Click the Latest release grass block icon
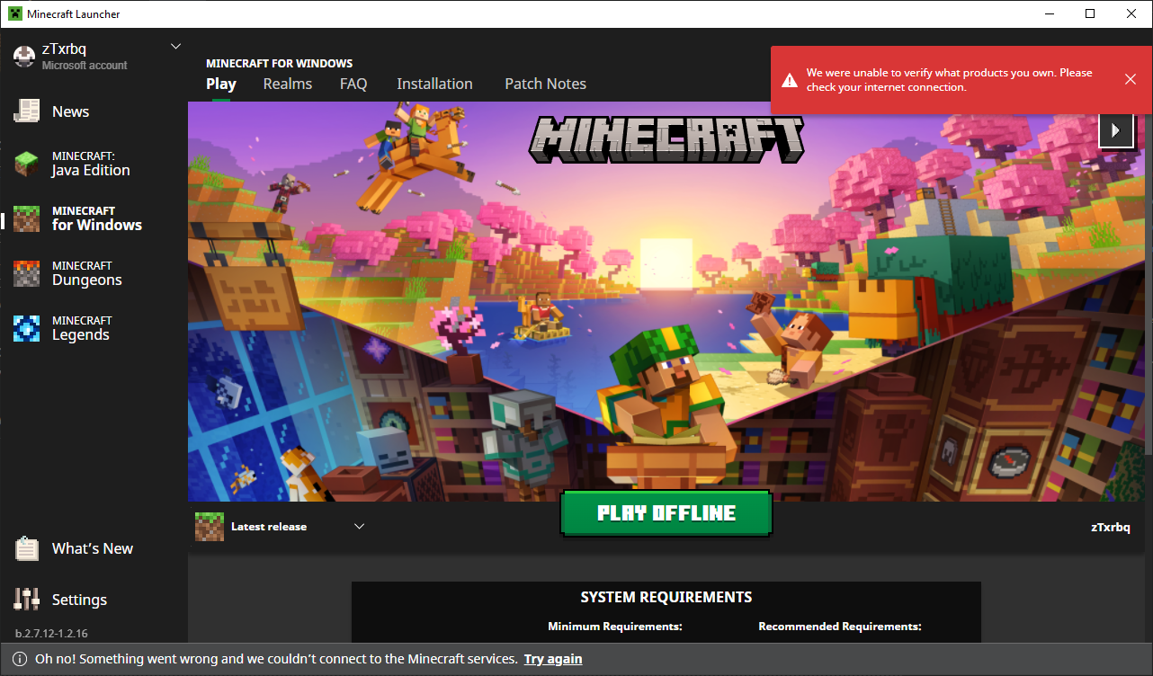This screenshot has height=676, width=1153. pos(210,527)
